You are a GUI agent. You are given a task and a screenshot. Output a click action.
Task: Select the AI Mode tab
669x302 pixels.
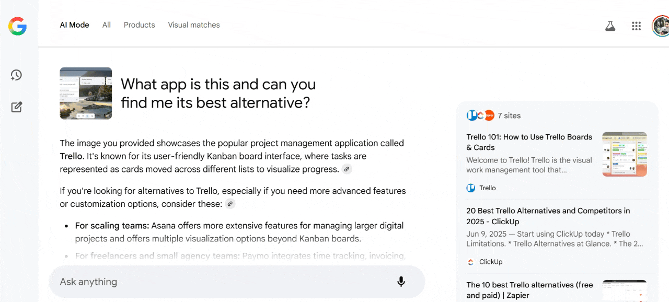coord(74,25)
